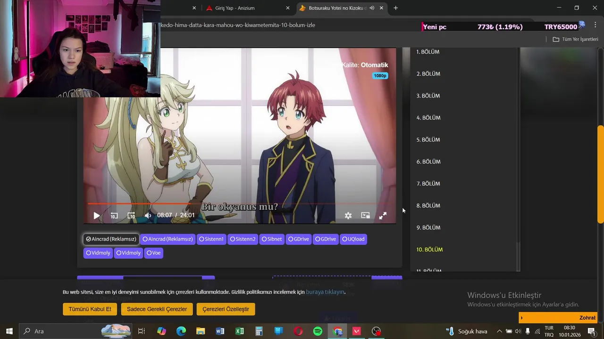Screen dimensions: 604x339
Task: Click Sadece Gerekli Çerezler button
Action: [x=157, y=309]
